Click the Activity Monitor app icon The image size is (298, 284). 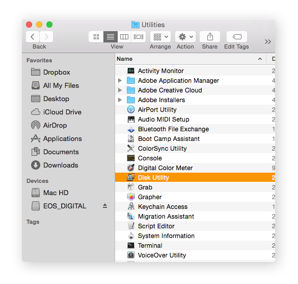(131, 71)
